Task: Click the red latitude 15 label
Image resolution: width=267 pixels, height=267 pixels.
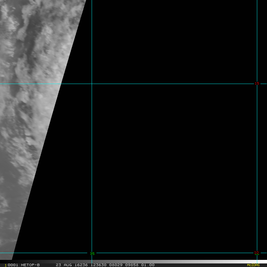Action: coord(257,84)
